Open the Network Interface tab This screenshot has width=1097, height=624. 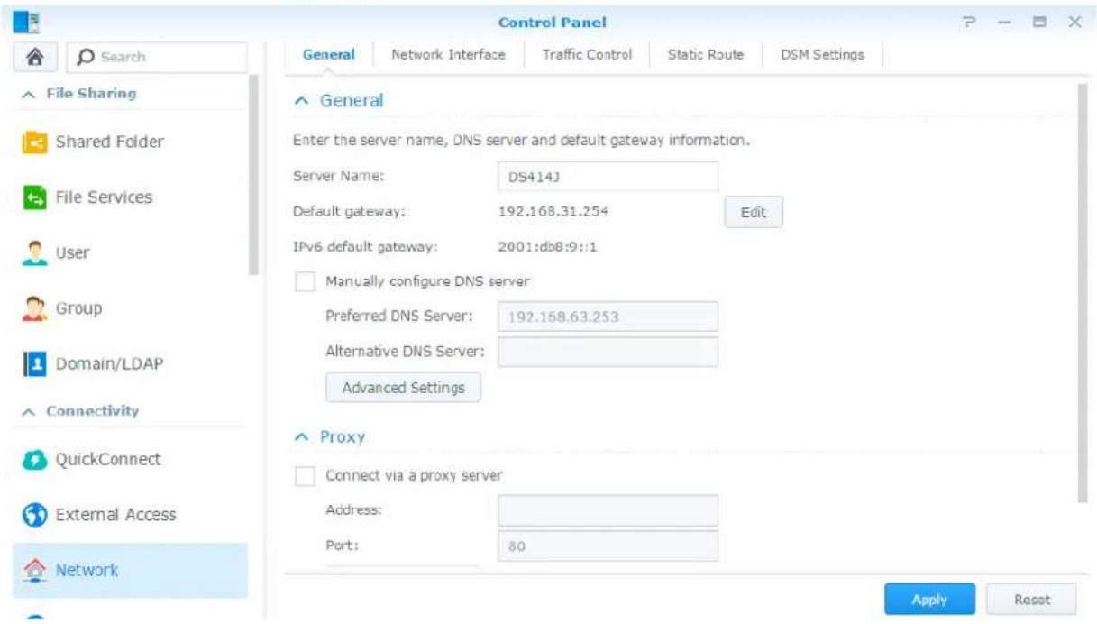click(x=448, y=54)
